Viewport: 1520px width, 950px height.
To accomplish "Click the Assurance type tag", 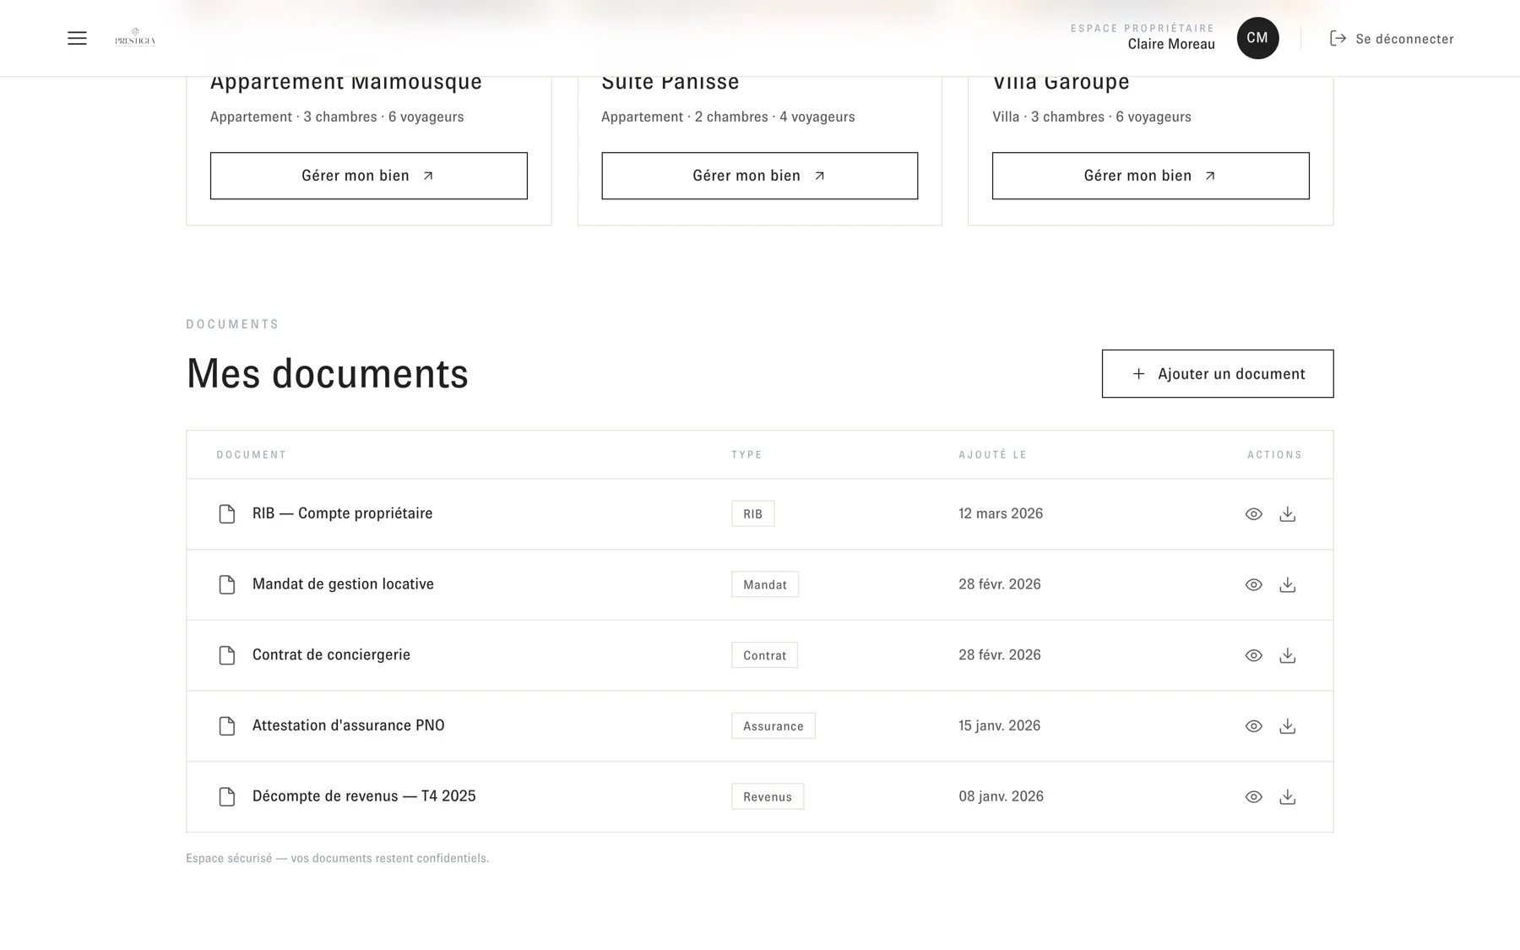I will pos(773,726).
